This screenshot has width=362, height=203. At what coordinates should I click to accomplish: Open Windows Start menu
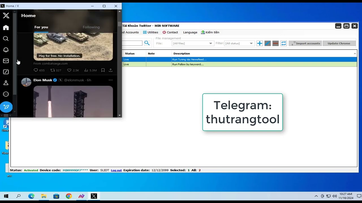tap(6, 196)
